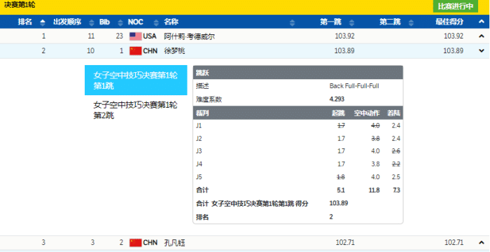The width and height of the screenshot is (490, 252).
Task: Select 女子空中技巧决赛第1轮第1跳 tab
Action: [136, 80]
